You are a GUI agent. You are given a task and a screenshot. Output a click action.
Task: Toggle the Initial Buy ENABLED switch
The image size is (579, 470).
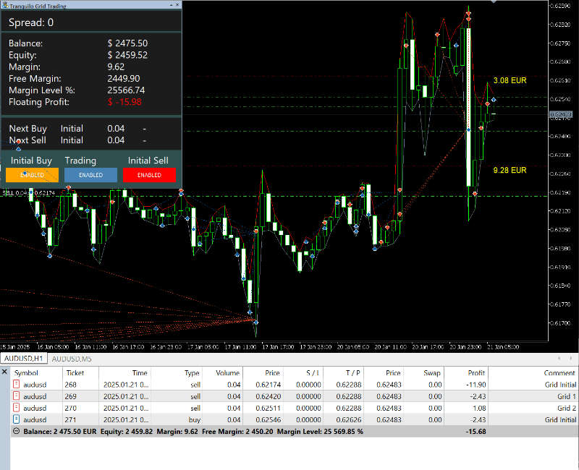pos(31,174)
